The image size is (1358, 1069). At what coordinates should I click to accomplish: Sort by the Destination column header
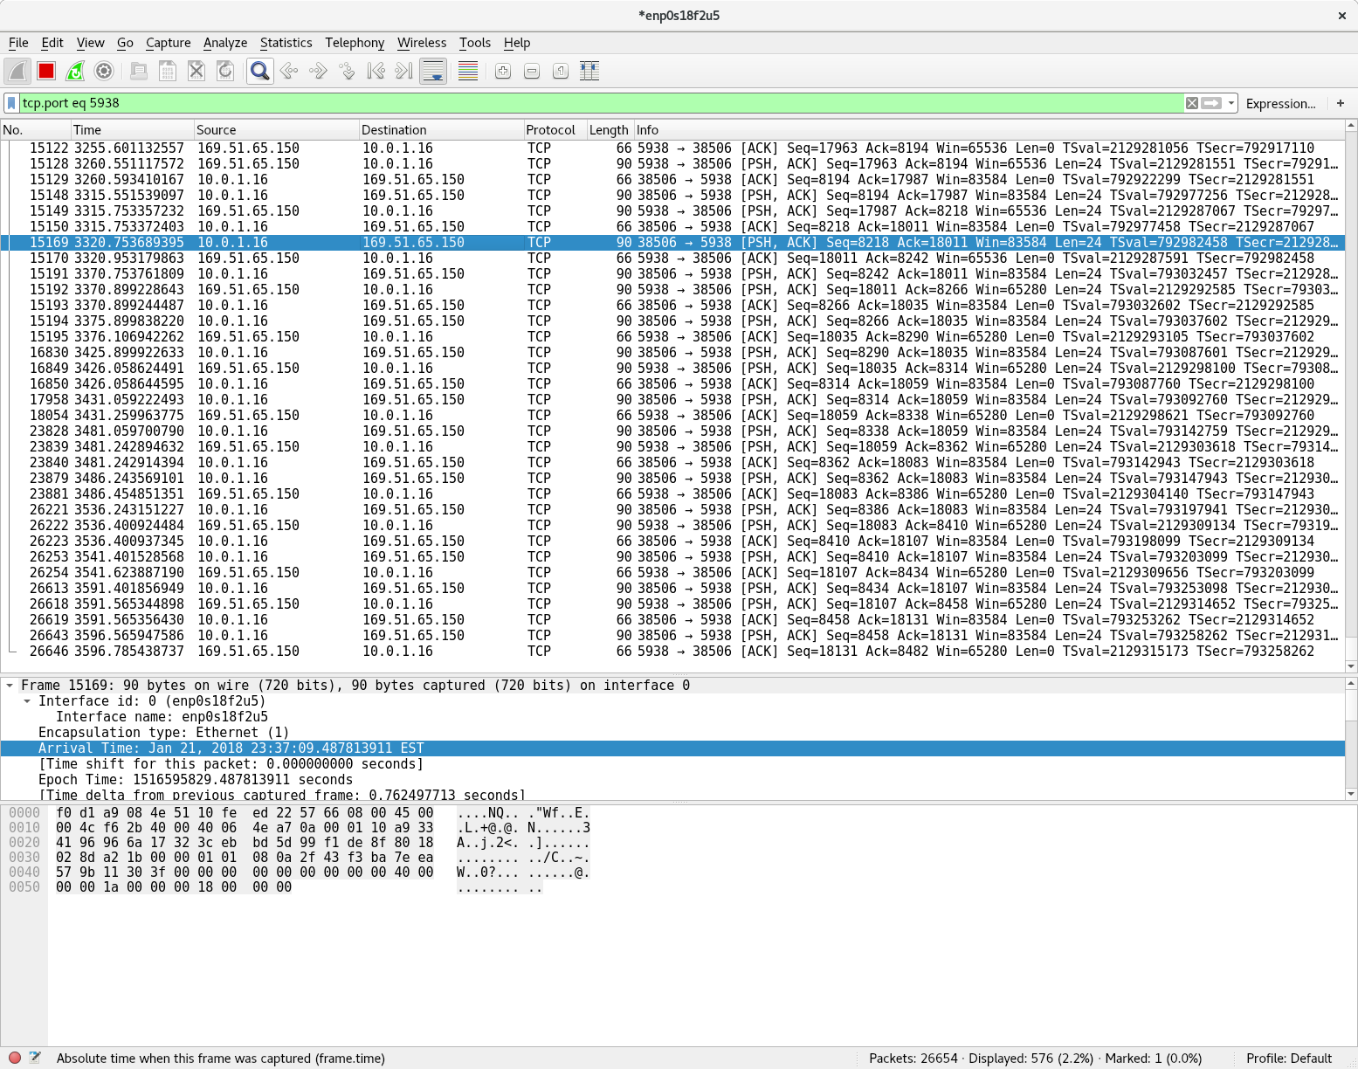[x=441, y=130]
